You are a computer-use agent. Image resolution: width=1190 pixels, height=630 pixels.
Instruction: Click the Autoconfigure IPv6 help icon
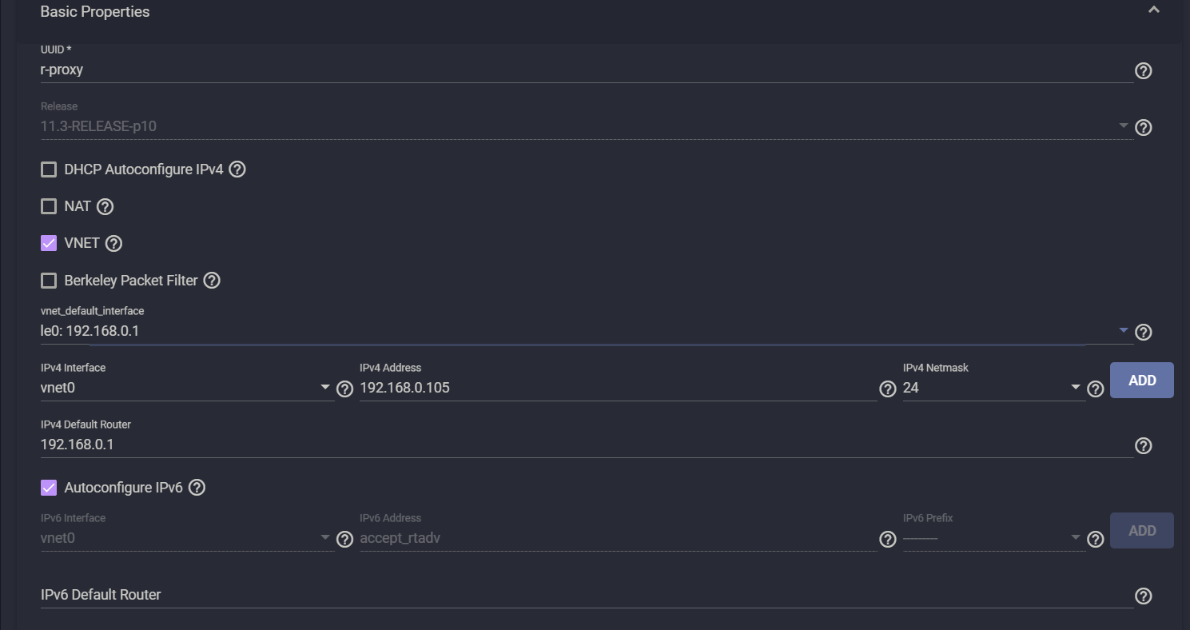point(197,488)
